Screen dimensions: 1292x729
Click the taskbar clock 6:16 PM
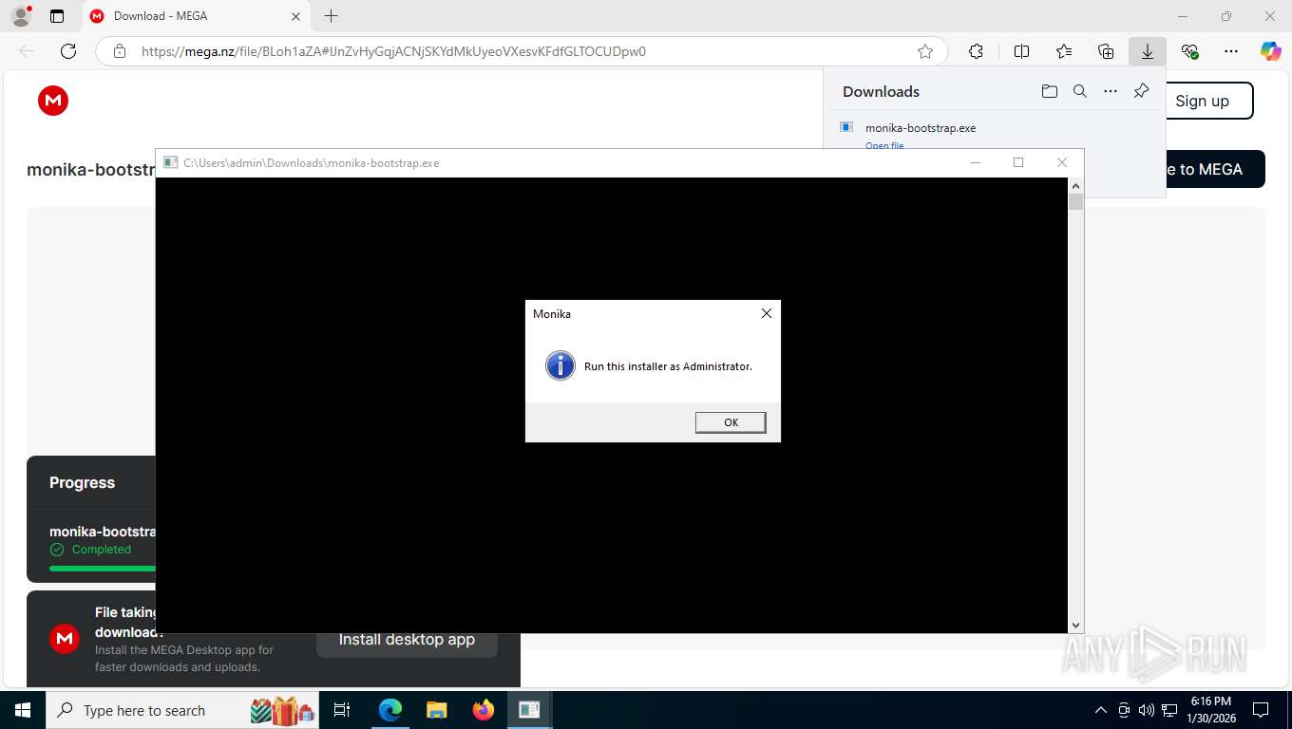click(1210, 701)
